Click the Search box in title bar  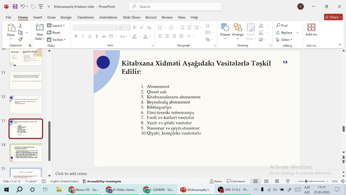[175, 6]
